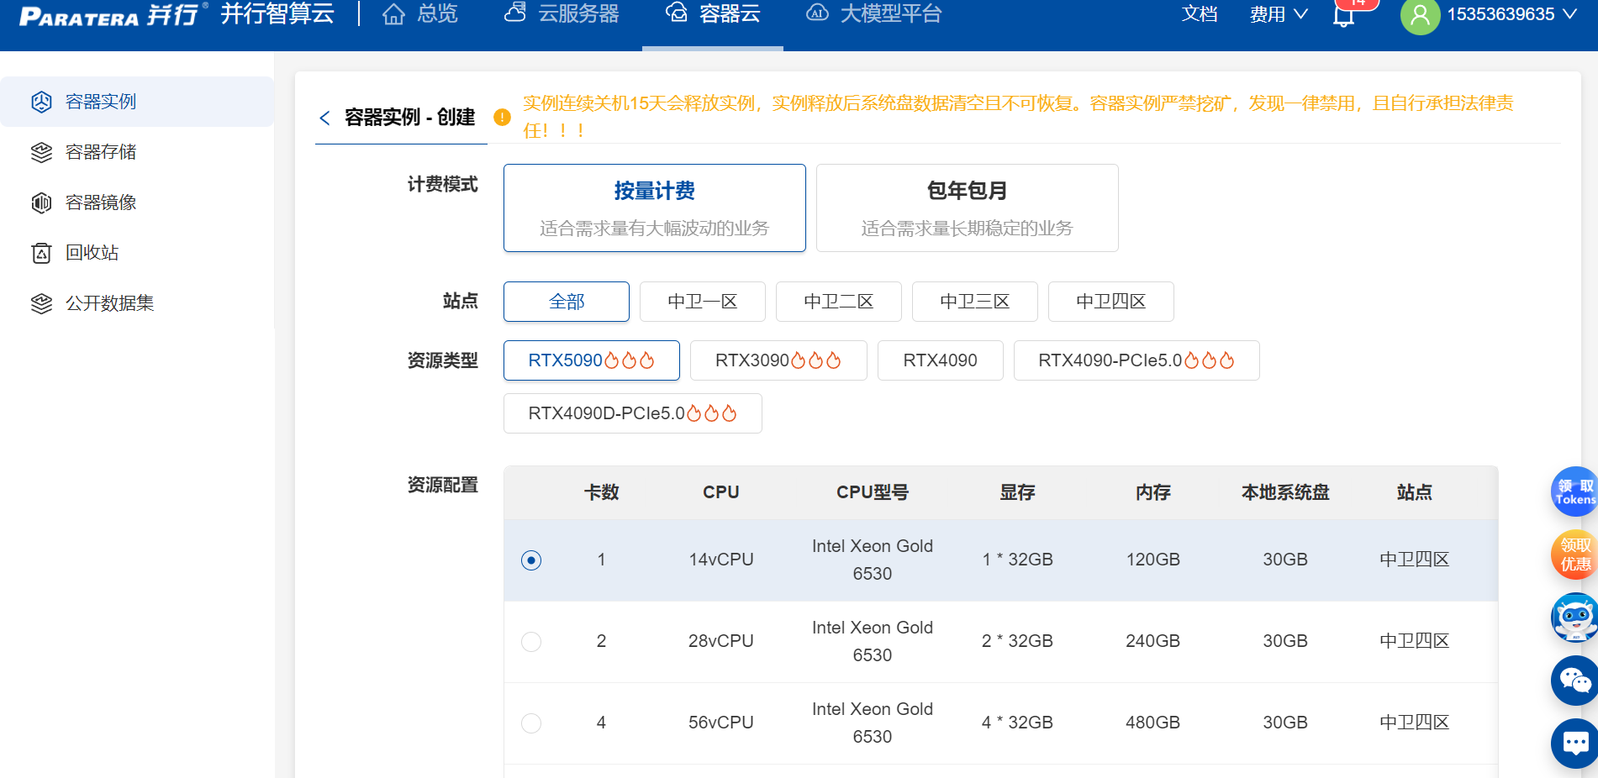Click the 内存 column header
This screenshot has height=778, width=1598.
pos(1153,492)
